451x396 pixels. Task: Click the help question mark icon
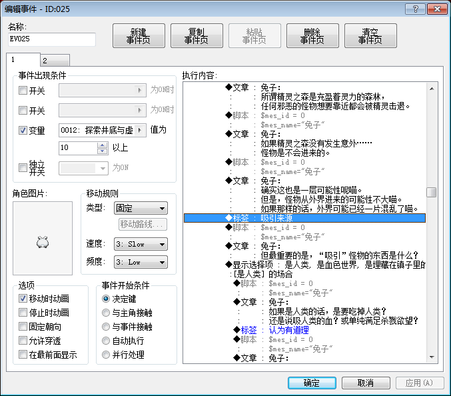point(415,9)
